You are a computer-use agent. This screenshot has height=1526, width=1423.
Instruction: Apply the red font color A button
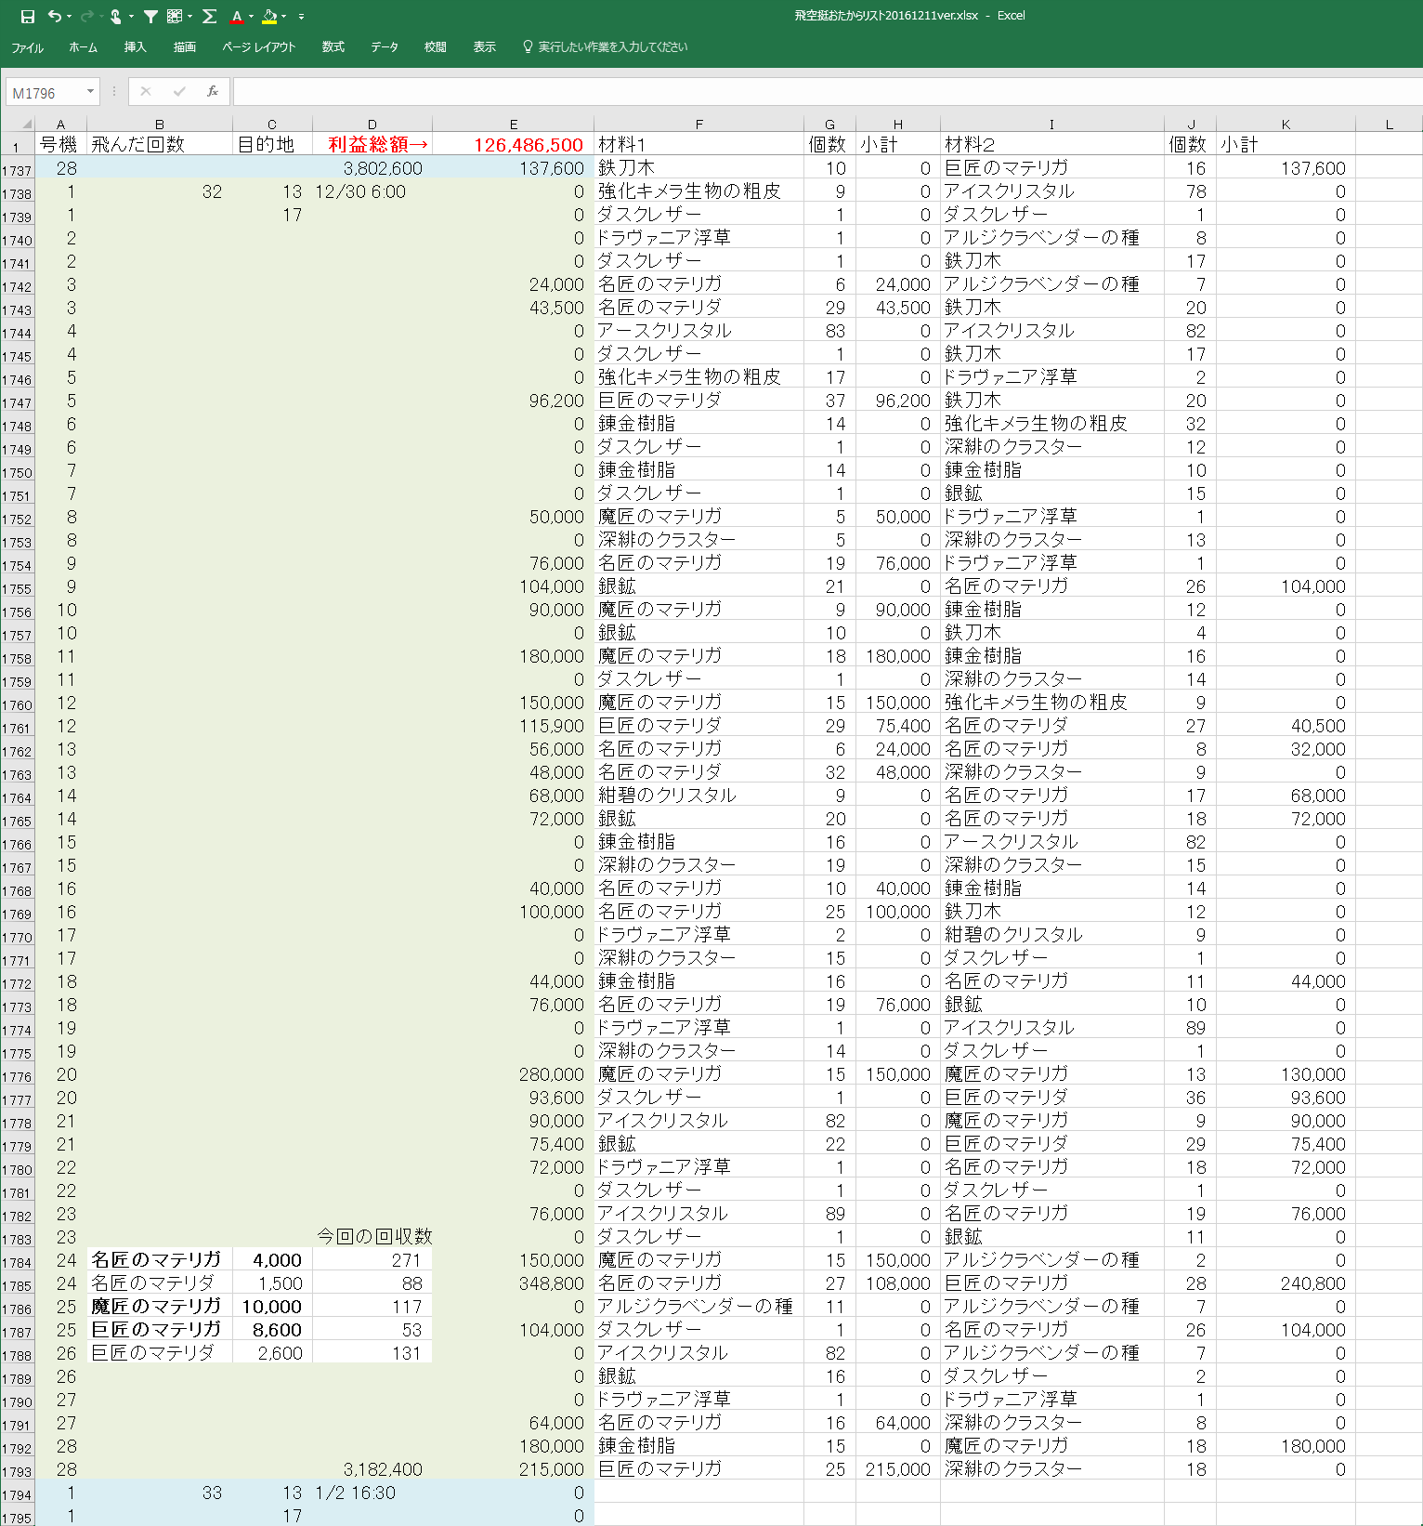click(x=237, y=16)
